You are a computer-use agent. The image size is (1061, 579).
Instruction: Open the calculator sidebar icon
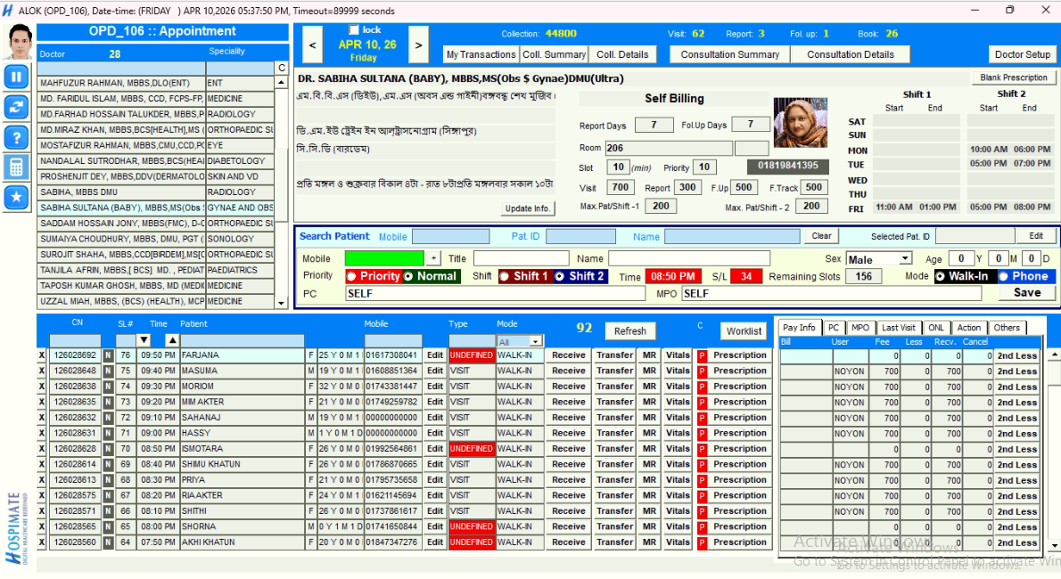(x=16, y=167)
